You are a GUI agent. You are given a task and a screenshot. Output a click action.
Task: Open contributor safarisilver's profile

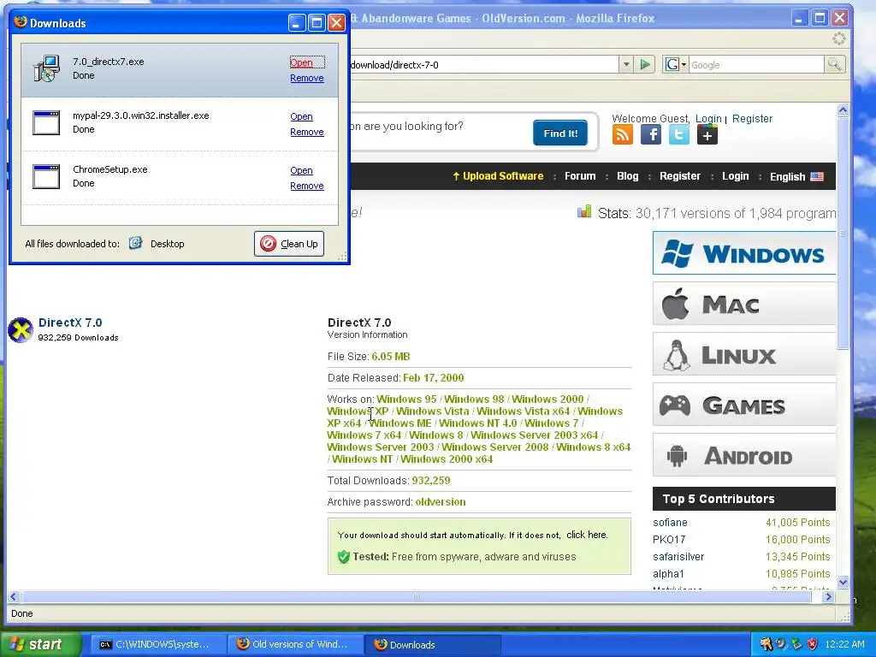coord(678,556)
